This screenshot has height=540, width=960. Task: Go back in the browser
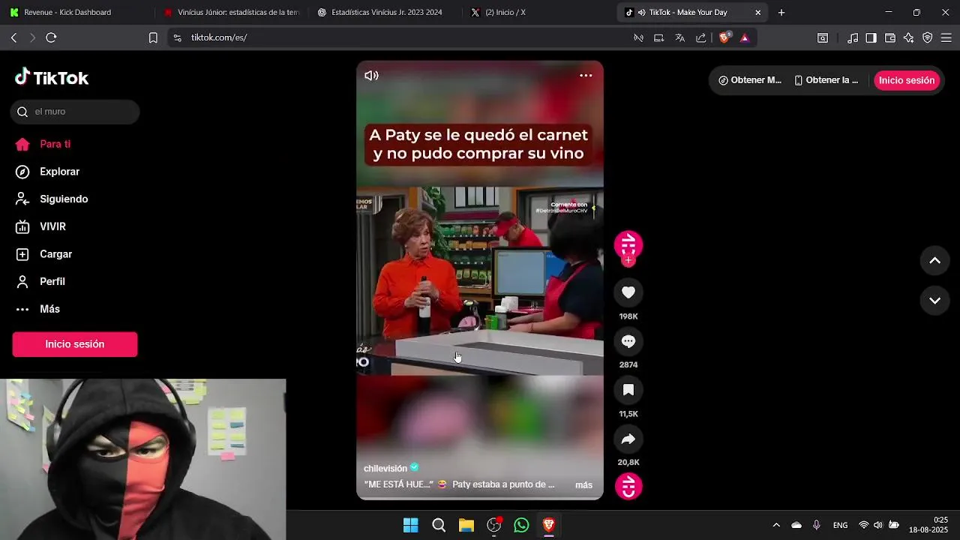[13, 37]
